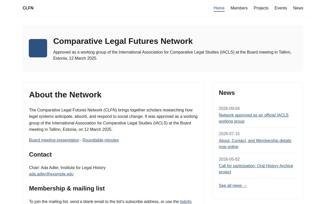Click the News sidebar heading
Screen dimensions: 326x204
tap(227, 93)
